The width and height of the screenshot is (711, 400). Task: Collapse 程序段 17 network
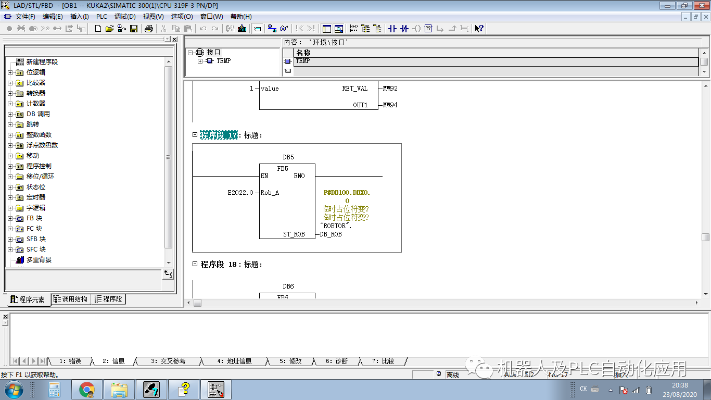point(195,135)
